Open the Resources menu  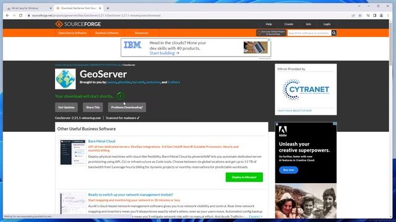[142, 33]
